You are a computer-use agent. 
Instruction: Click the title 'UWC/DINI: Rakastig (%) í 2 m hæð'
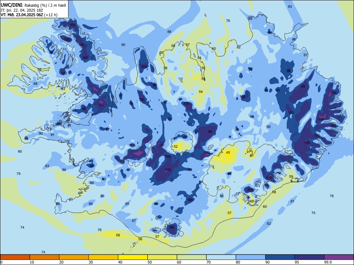point(33,5)
